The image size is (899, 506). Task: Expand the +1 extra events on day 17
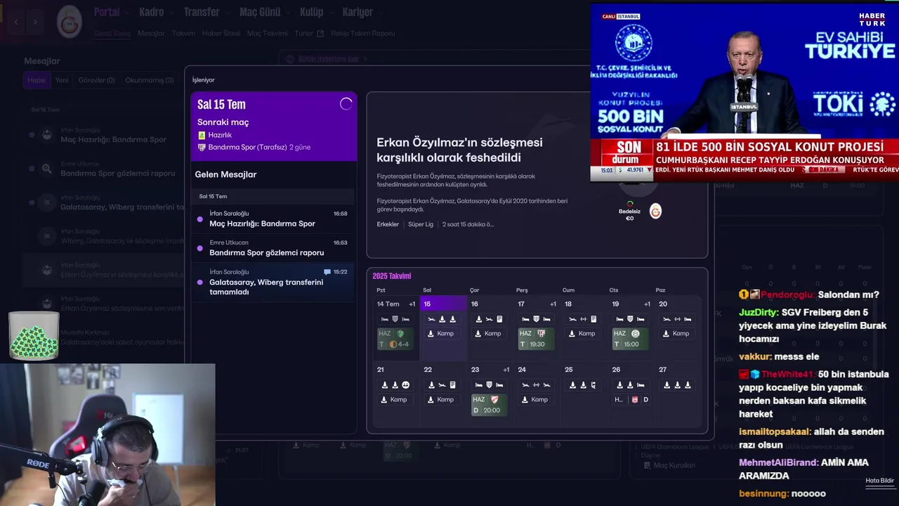coord(553,304)
